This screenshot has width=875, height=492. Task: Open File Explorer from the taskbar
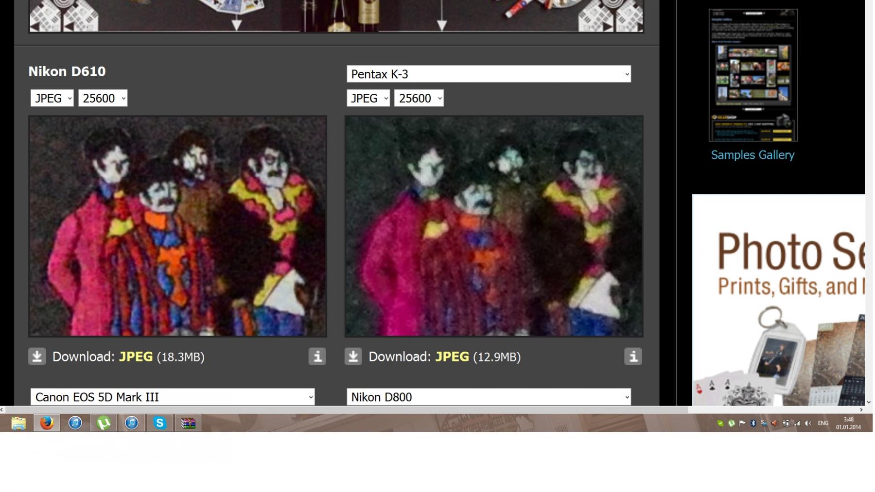(x=18, y=423)
